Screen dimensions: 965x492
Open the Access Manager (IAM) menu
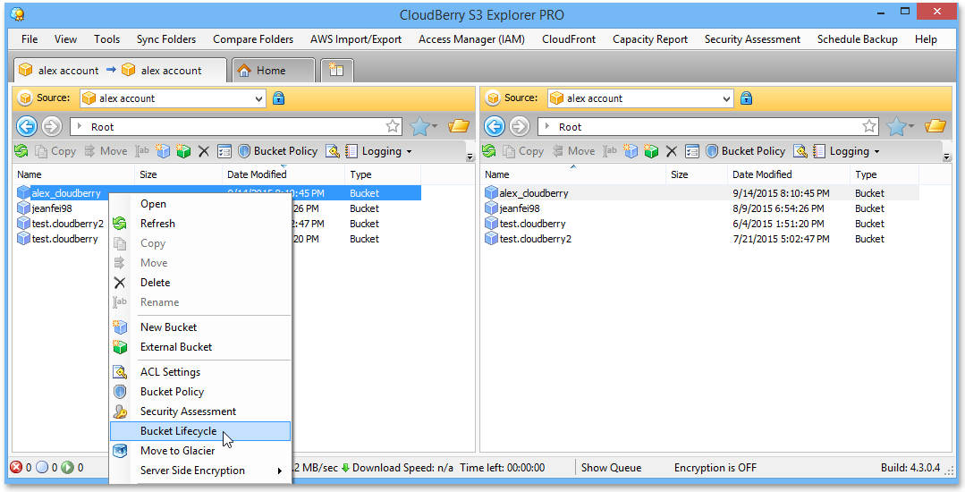point(471,38)
